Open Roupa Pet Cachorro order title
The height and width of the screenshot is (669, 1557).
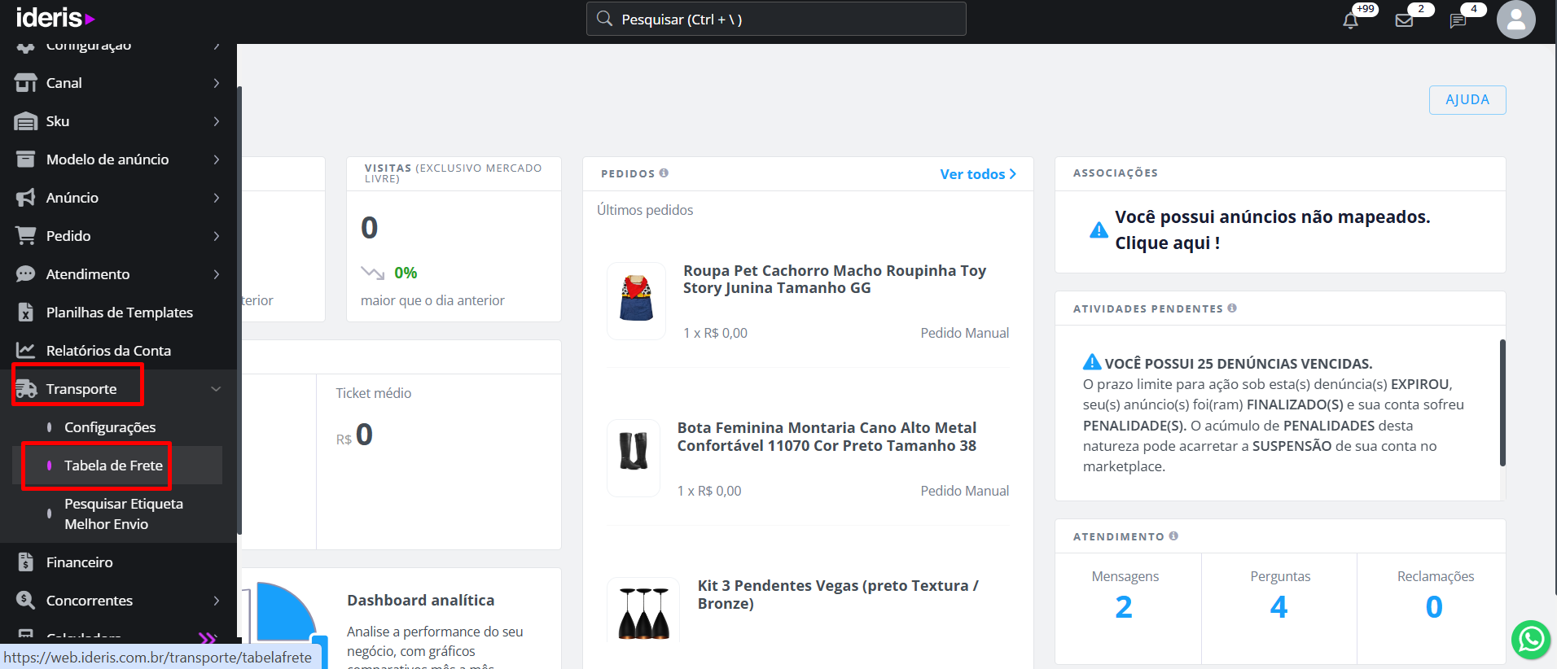click(x=835, y=279)
